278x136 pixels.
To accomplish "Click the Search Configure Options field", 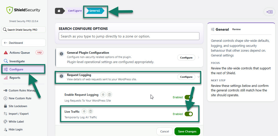I will (129, 36).
